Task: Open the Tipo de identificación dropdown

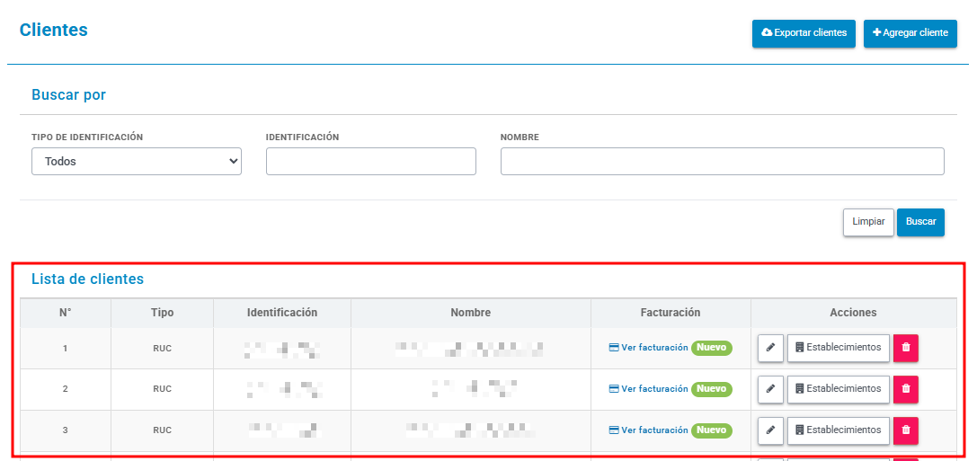Action: pos(137,162)
